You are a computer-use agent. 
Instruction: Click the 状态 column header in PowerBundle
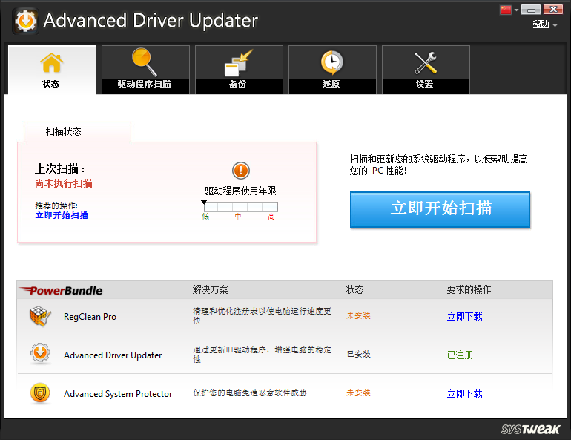[x=355, y=290]
